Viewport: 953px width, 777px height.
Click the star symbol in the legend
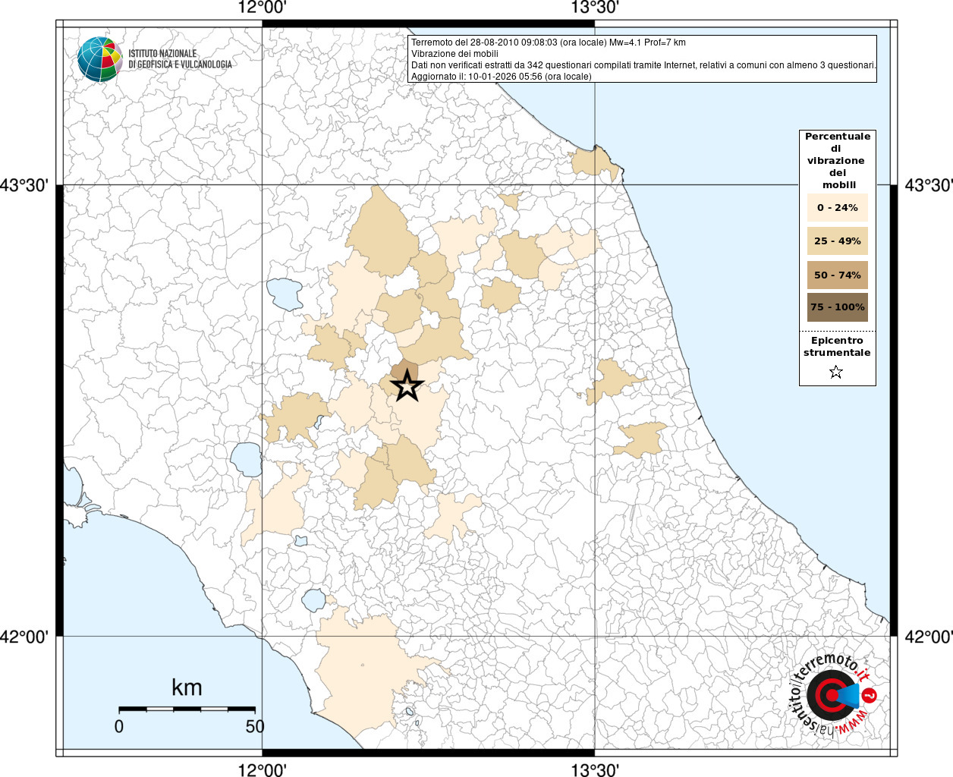click(836, 372)
